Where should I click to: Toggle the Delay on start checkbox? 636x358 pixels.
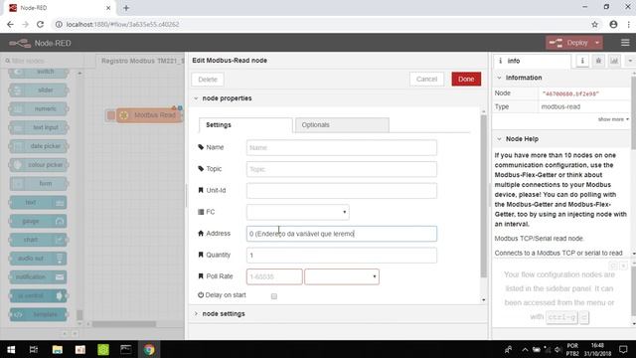(x=274, y=296)
